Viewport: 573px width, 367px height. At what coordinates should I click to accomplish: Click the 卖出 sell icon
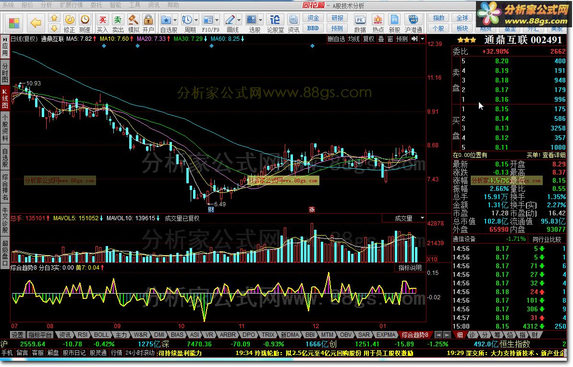(x=118, y=20)
